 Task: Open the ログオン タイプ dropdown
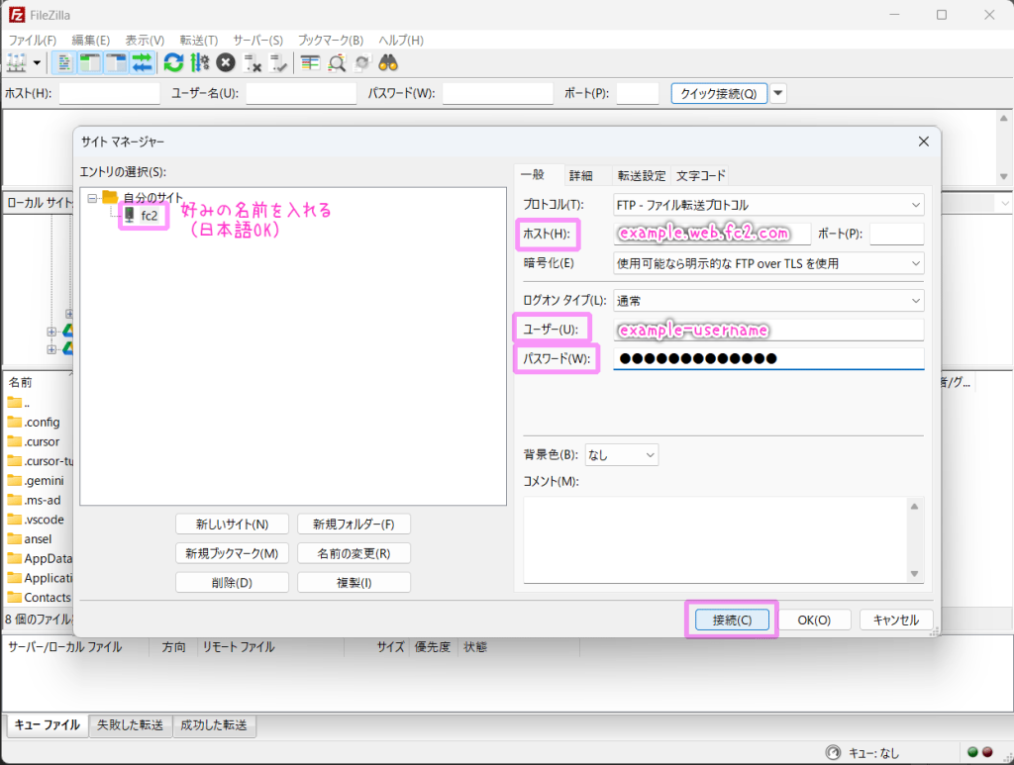tap(768, 301)
